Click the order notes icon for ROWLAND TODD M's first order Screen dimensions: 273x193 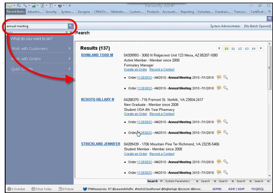(x=219, y=77)
